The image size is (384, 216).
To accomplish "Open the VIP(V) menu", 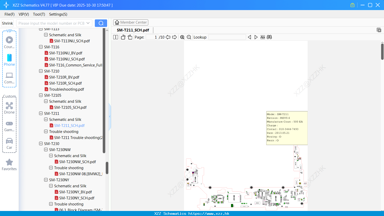I will [x=24, y=14].
